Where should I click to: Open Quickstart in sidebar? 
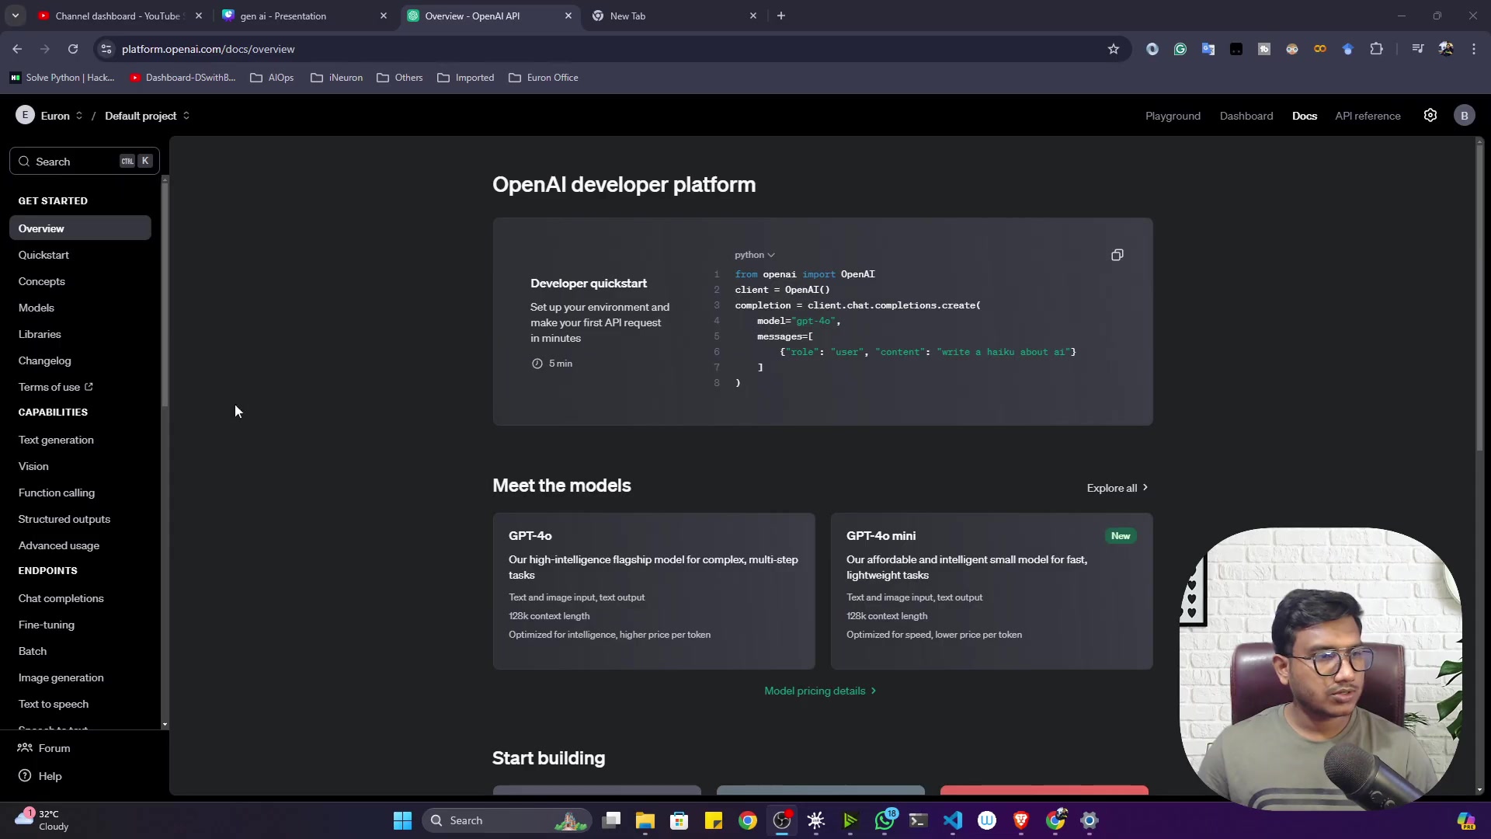(43, 255)
